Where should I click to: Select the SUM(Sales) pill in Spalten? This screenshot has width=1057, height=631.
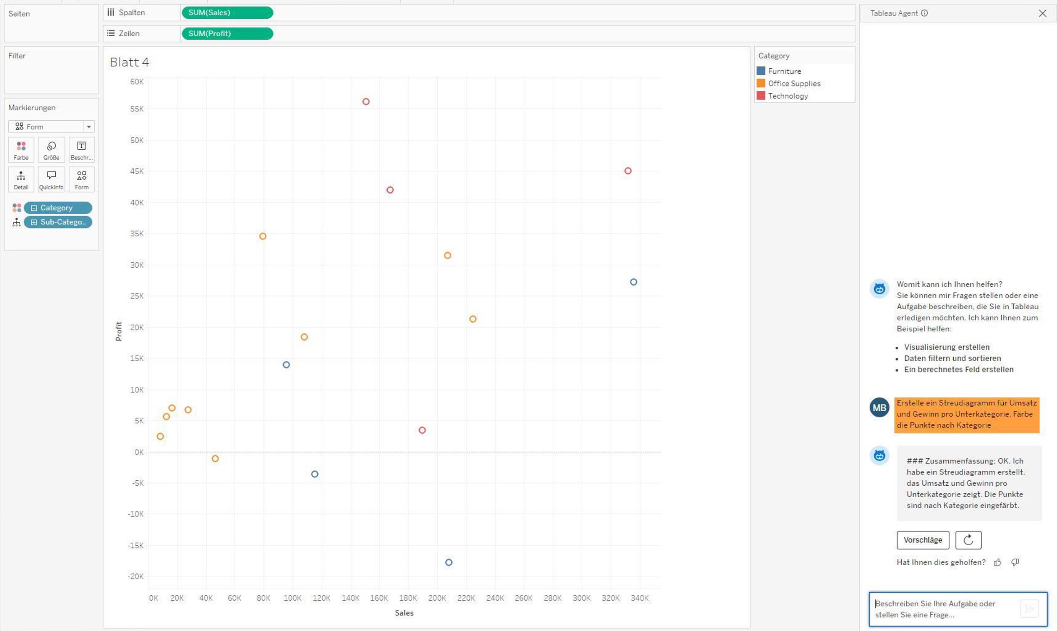227,13
